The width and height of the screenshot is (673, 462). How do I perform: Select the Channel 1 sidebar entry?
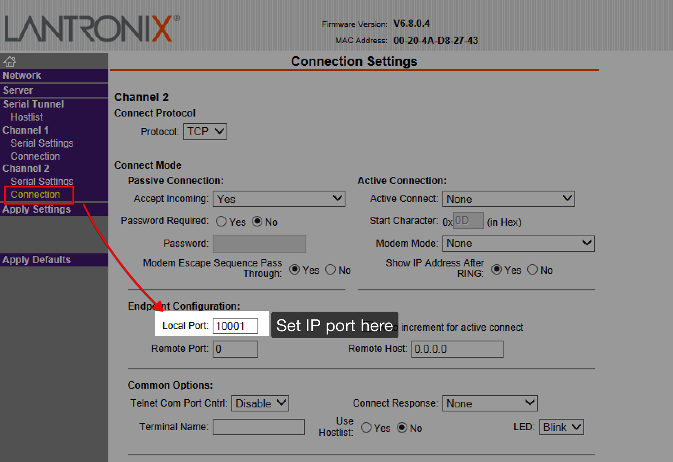pyautogui.click(x=26, y=130)
